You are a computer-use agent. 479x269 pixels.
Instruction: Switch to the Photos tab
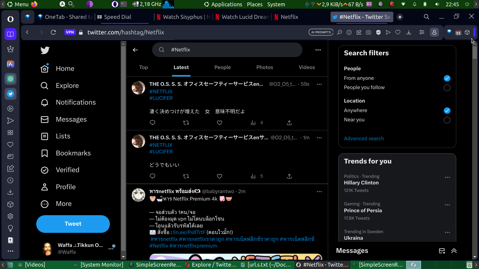pyautogui.click(x=265, y=68)
